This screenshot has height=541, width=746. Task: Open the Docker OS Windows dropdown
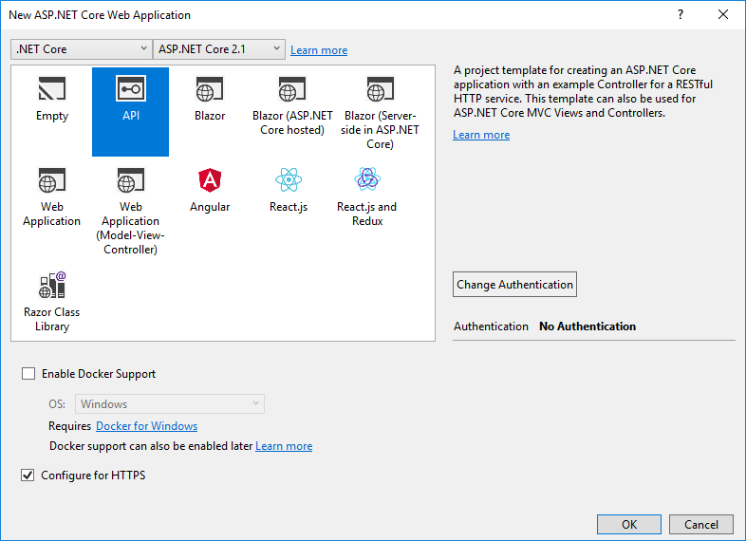click(170, 404)
